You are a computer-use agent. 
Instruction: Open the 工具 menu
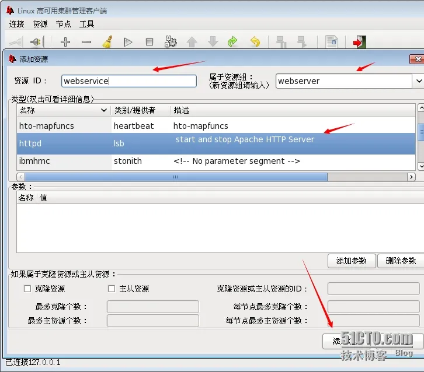(x=87, y=24)
